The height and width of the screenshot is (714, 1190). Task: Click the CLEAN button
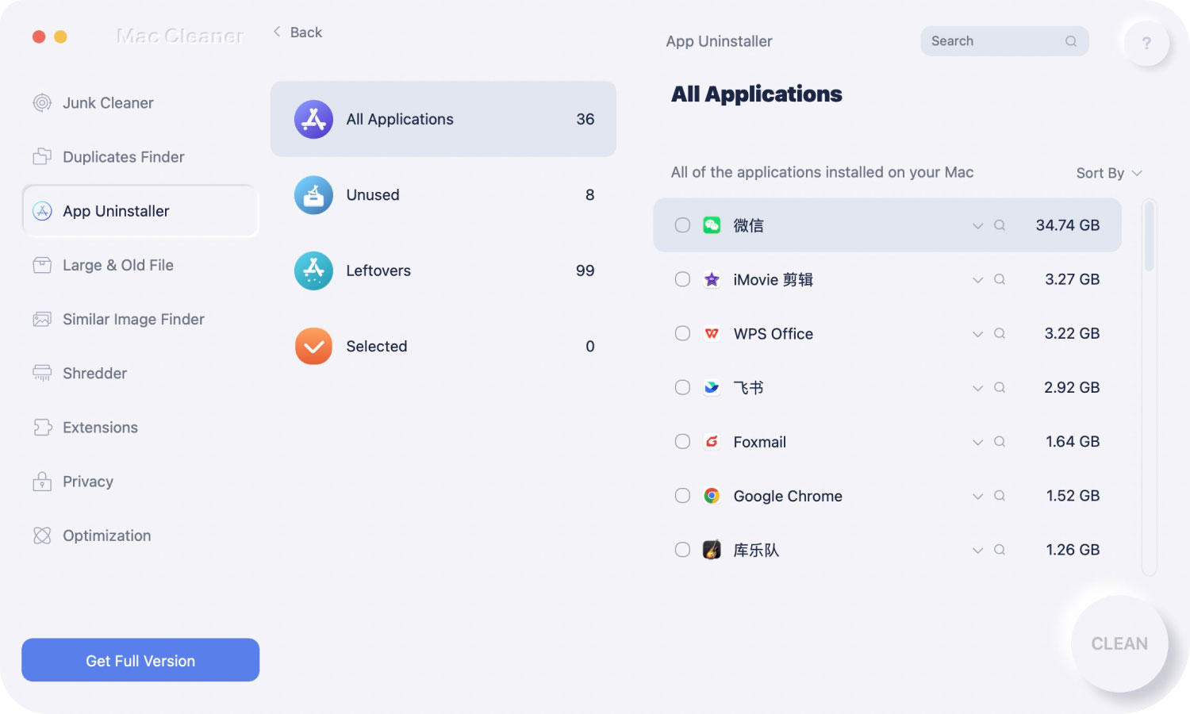[x=1119, y=643]
